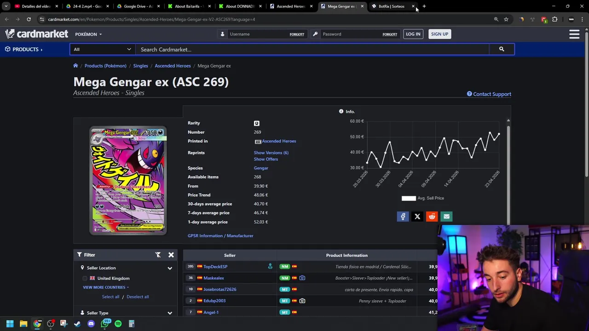Click the rarity symbol icon
This screenshot has width=589, height=331.
tap(257, 123)
